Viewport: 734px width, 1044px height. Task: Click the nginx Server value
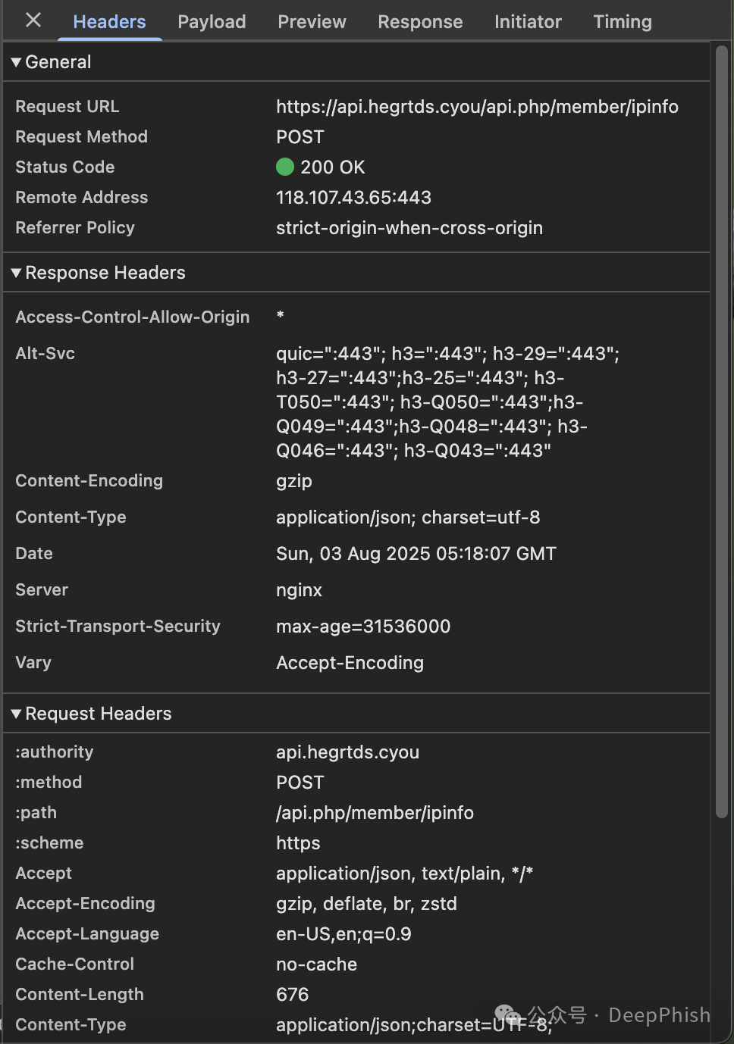[299, 590]
